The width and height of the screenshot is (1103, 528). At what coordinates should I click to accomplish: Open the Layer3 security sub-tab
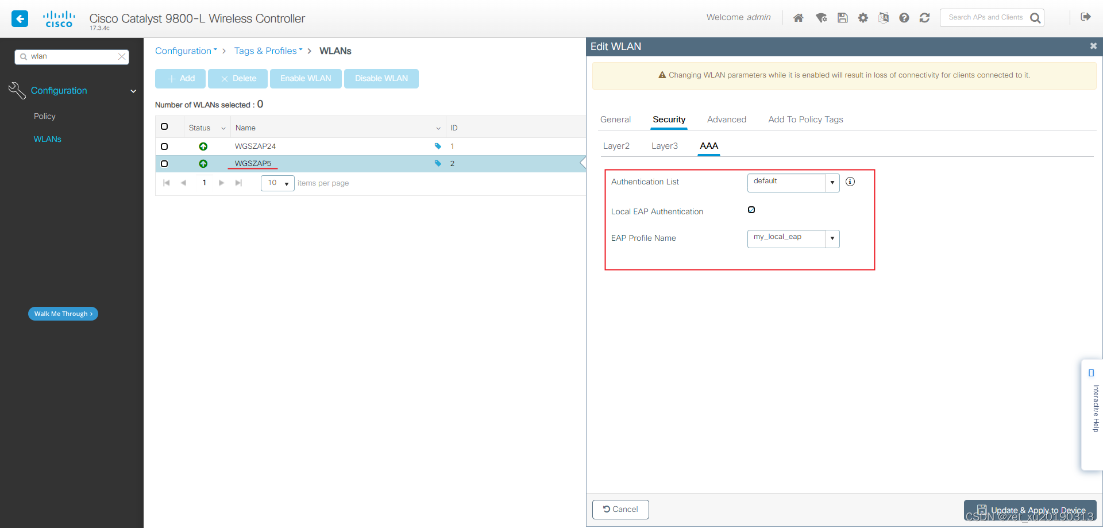[664, 146]
